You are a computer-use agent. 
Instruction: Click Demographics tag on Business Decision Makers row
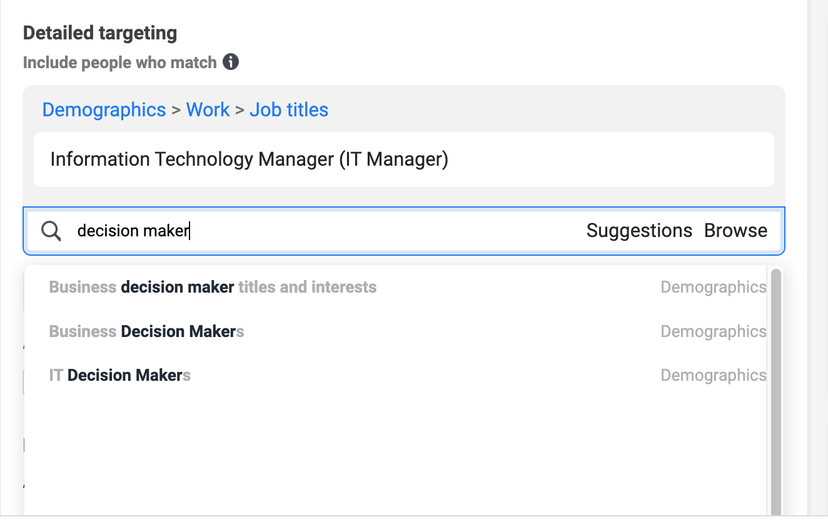tap(713, 331)
